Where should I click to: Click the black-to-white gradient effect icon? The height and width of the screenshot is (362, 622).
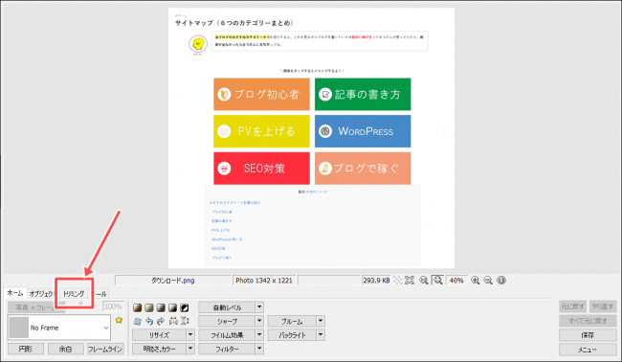(172, 307)
